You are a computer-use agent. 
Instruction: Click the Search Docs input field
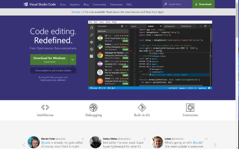pyautogui.click(x=177, y=4)
